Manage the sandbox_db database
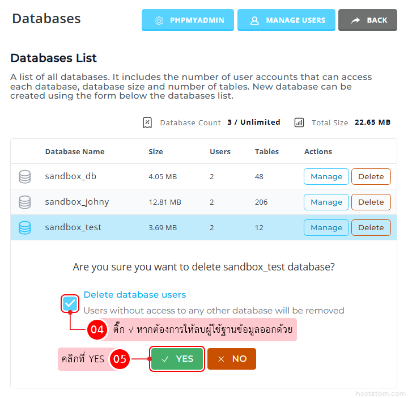The height and width of the screenshot is (398, 408). point(326,177)
